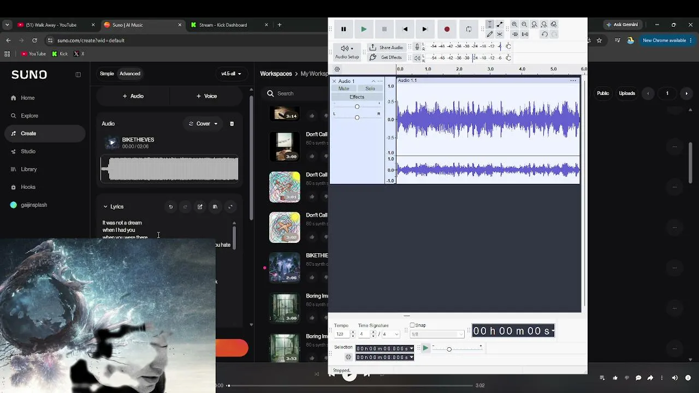The height and width of the screenshot is (393, 699).
Task: Click the Get Effects button
Action: click(x=386, y=57)
